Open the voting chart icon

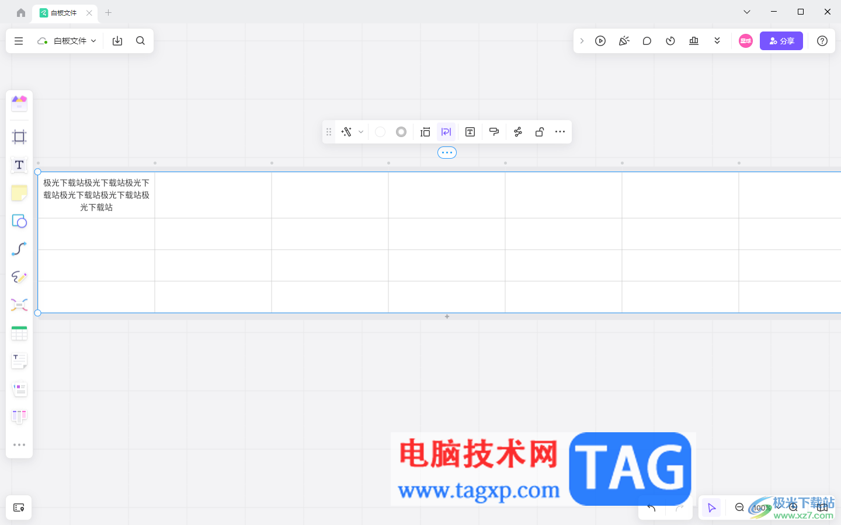694,41
